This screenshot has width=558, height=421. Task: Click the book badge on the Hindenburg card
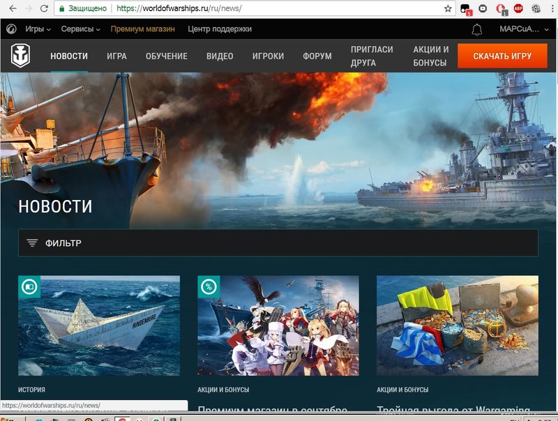click(x=29, y=286)
